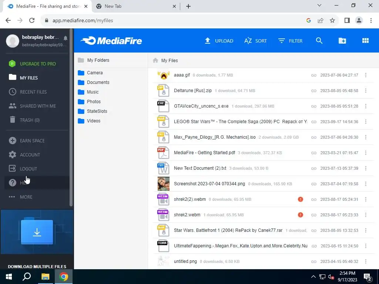
Task: Open the Documents folder
Action: coord(94,82)
